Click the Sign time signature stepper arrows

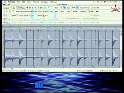click(x=77, y=8)
